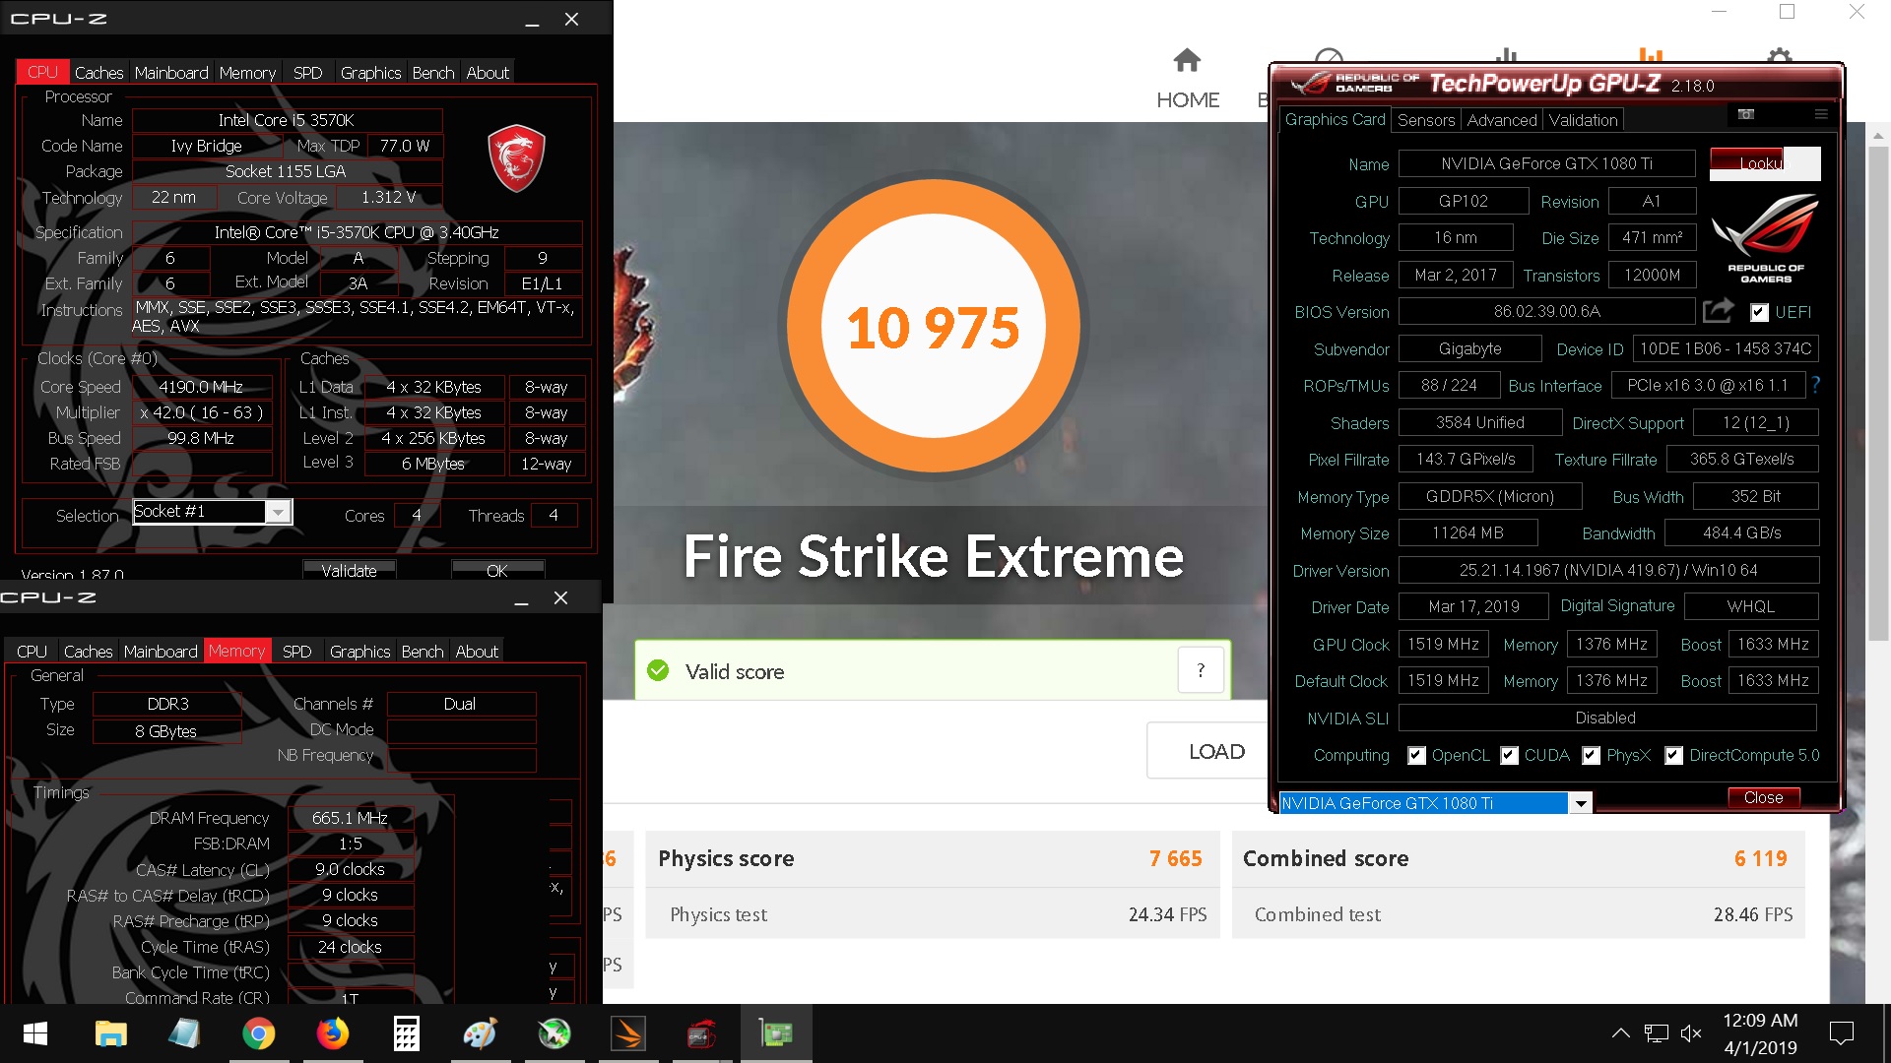Viewport: 1891px width, 1063px height.
Task: Open the network tray icon
Action: click(x=1657, y=1033)
